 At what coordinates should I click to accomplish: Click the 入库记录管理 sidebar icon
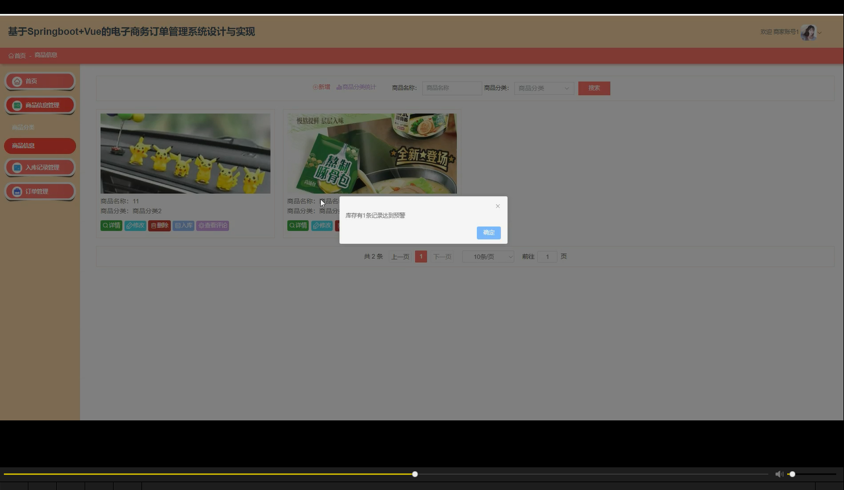pyautogui.click(x=17, y=168)
